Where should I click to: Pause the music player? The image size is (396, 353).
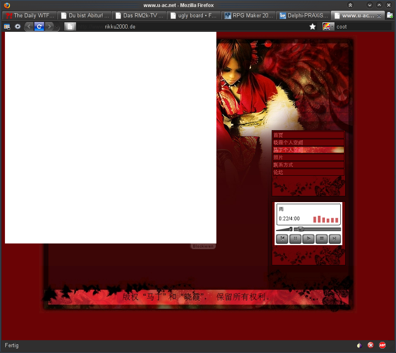click(295, 239)
